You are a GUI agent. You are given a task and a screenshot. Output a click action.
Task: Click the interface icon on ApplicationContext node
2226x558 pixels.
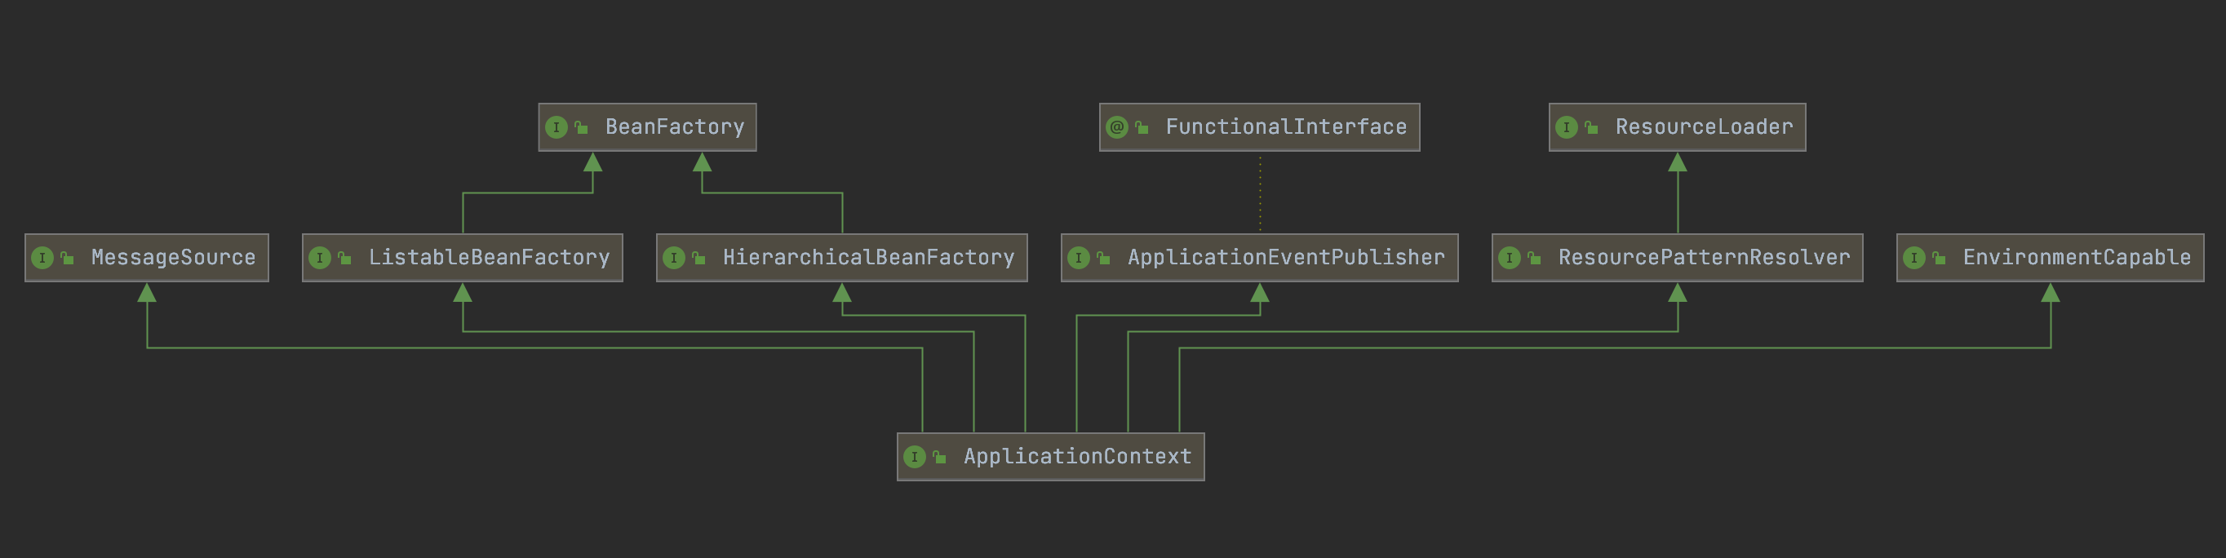pos(914,457)
